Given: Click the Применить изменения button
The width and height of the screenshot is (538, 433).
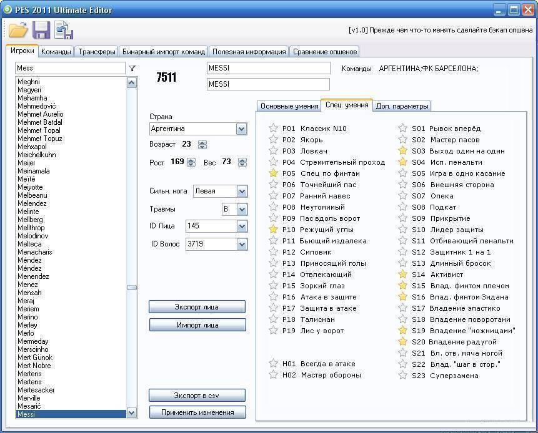Looking at the screenshot, I should point(197,412).
